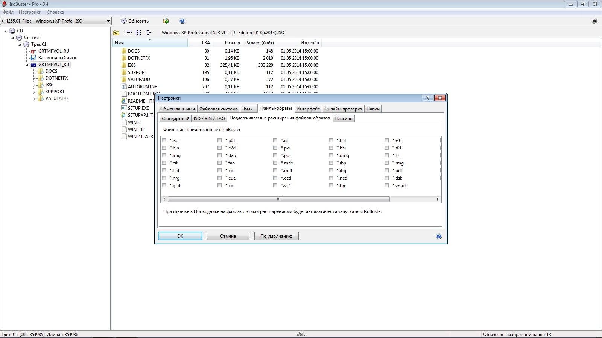Click the Отмена button
Screen dimensions: 602x338
(x=228, y=236)
